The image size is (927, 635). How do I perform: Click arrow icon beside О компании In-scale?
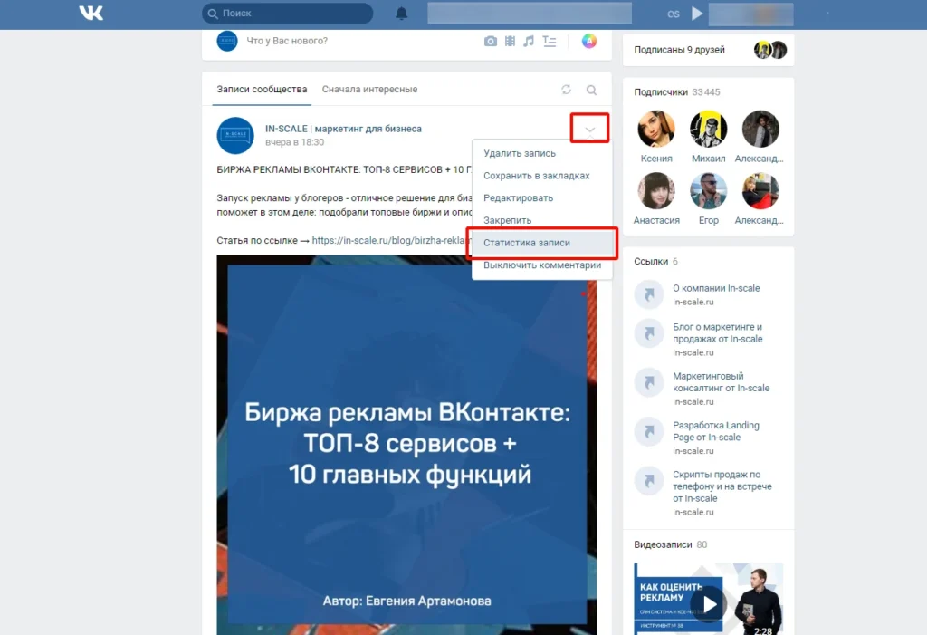click(649, 294)
